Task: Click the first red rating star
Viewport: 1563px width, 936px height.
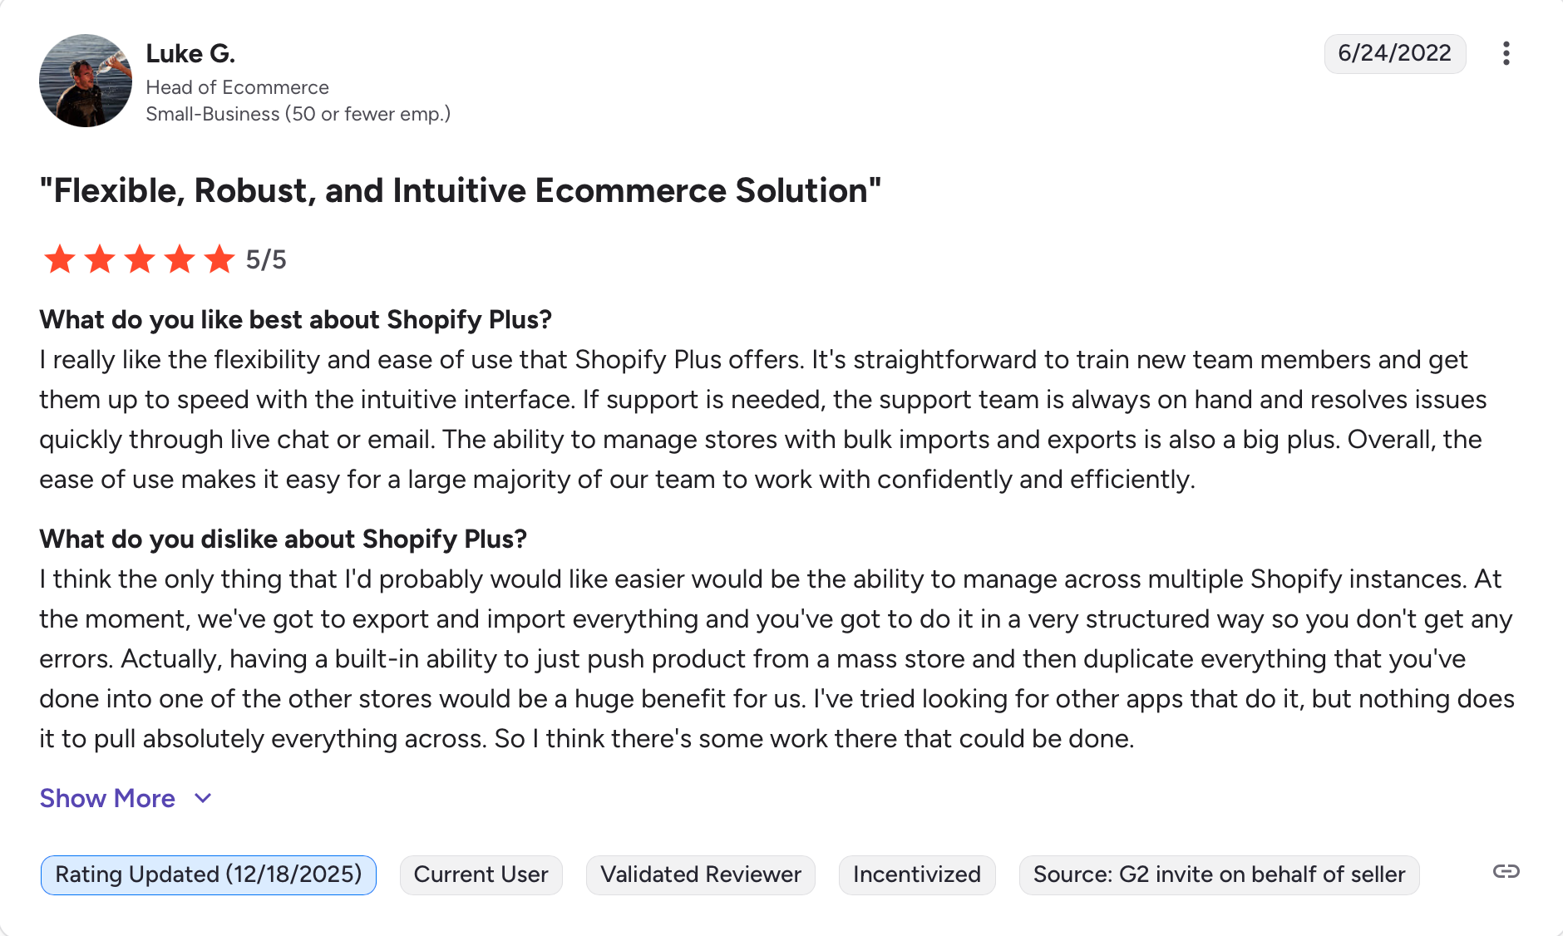Action: coord(60,259)
